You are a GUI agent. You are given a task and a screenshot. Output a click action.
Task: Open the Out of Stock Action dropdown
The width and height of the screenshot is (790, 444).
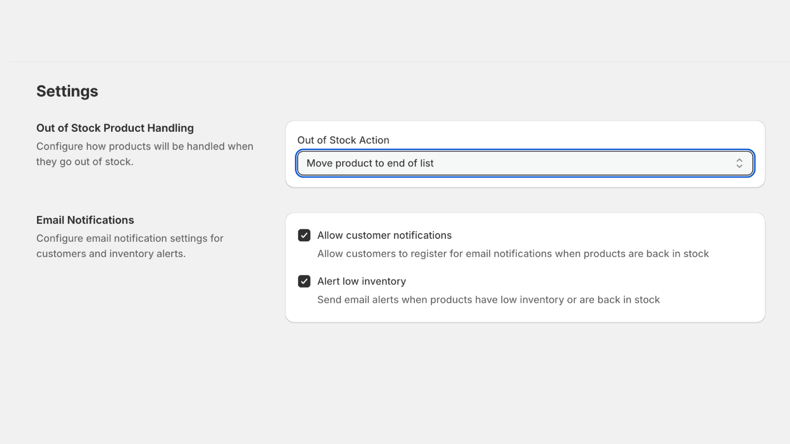524,163
